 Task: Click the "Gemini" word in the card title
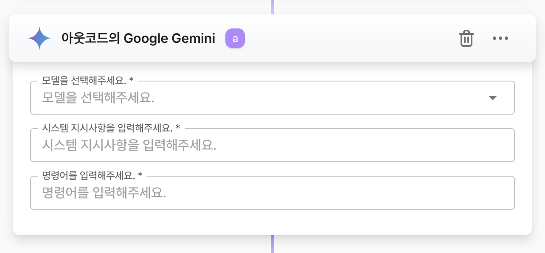[193, 39]
